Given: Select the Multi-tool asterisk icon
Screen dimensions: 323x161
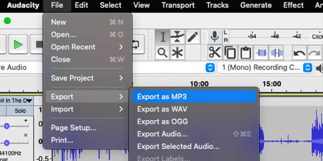Looking at the screenshot, I should (x=177, y=52).
